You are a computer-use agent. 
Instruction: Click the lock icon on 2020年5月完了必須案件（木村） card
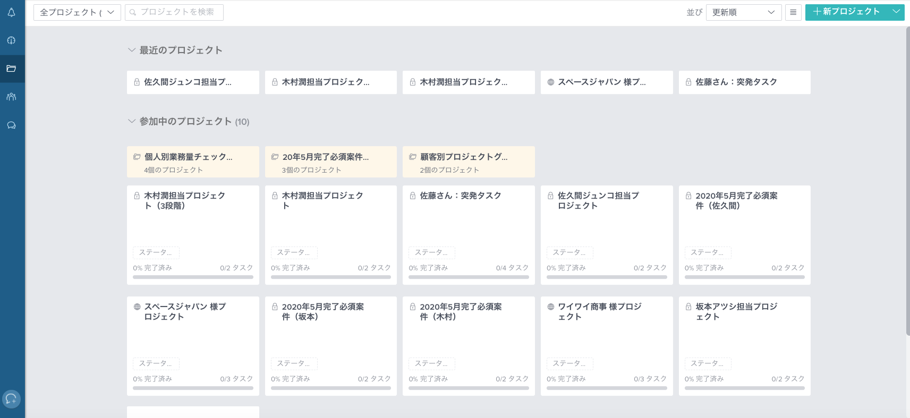(x=413, y=306)
